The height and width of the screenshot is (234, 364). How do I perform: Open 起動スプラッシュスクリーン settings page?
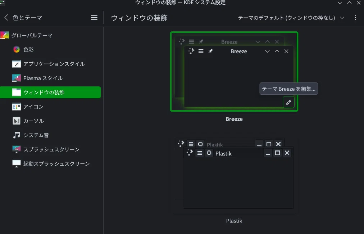tap(50, 163)
